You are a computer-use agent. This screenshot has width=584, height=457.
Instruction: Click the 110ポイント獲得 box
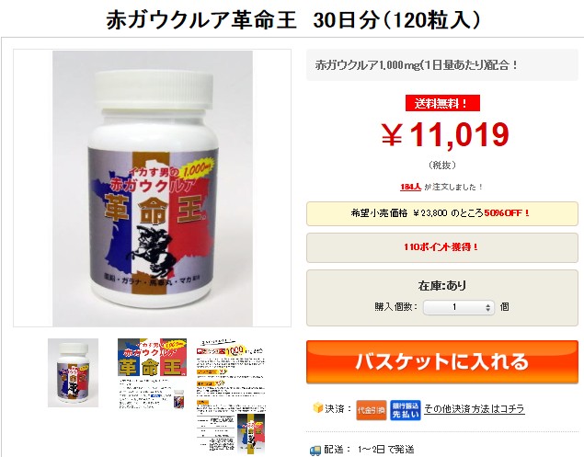[442, 247]
